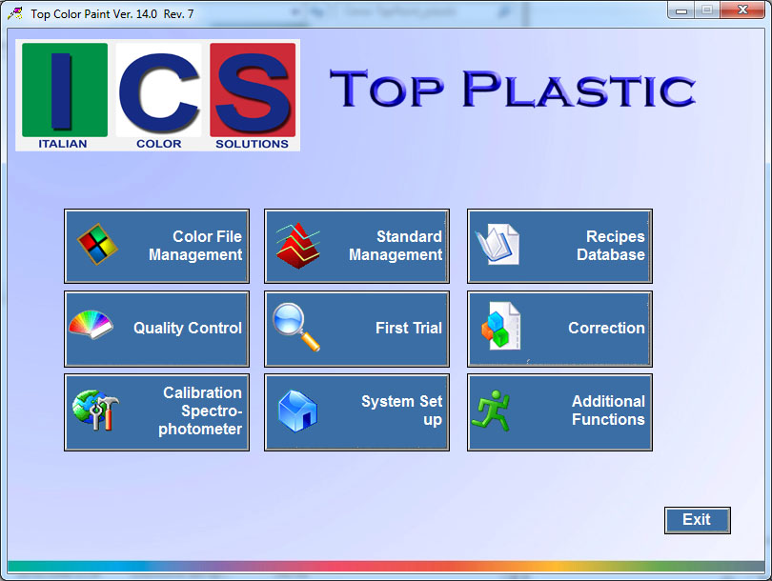
Task: Open System Set up via the blue house icon
Action: pos(298,411)
